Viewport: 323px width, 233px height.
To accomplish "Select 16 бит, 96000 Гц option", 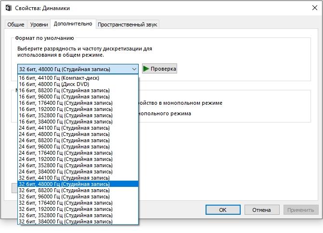I will click(x=78, y=97).
